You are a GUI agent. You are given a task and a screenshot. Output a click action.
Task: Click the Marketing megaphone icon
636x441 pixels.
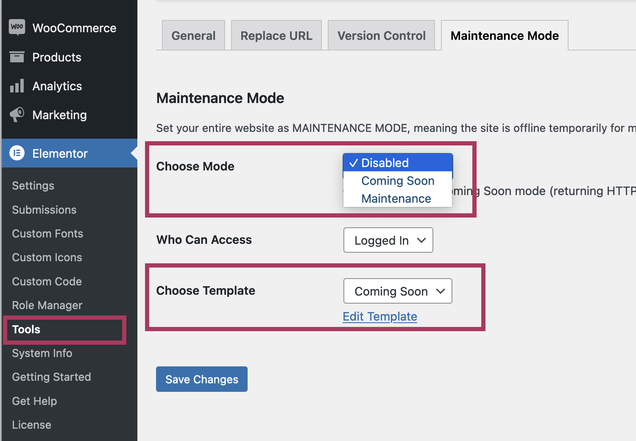pos(17,114)
